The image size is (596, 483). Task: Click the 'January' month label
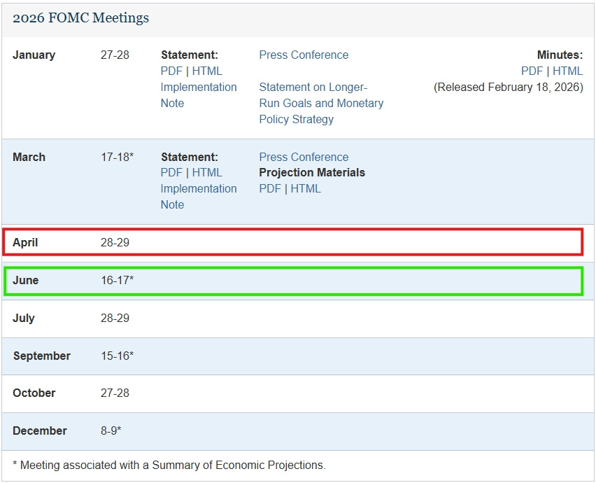[x=34, y=55]
